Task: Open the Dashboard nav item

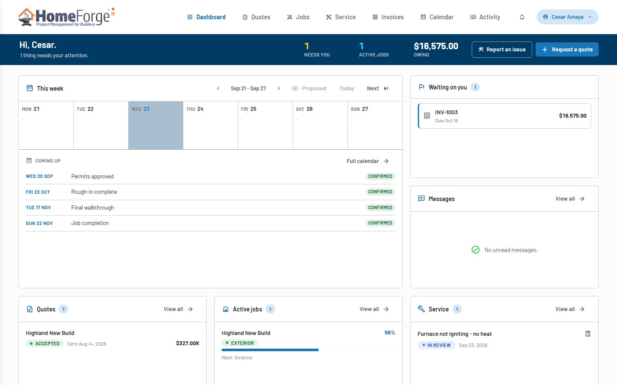Action: 207,17
